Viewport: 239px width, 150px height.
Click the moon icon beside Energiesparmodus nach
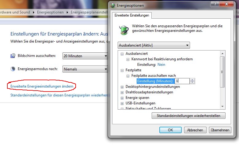(13, 69)
